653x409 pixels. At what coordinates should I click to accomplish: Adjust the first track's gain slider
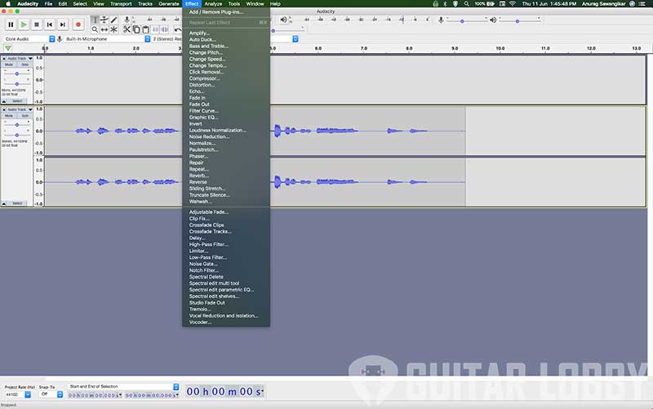(16, 73)
